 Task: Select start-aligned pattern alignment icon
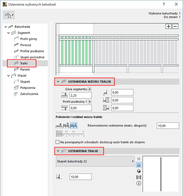coord(59,134)
